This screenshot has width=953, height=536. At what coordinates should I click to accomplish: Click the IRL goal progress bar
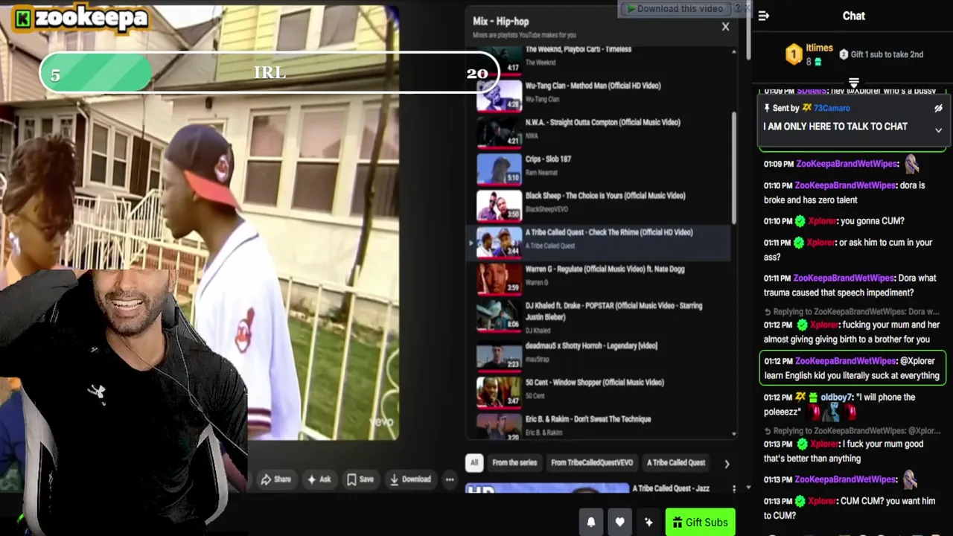pos(270,73)
